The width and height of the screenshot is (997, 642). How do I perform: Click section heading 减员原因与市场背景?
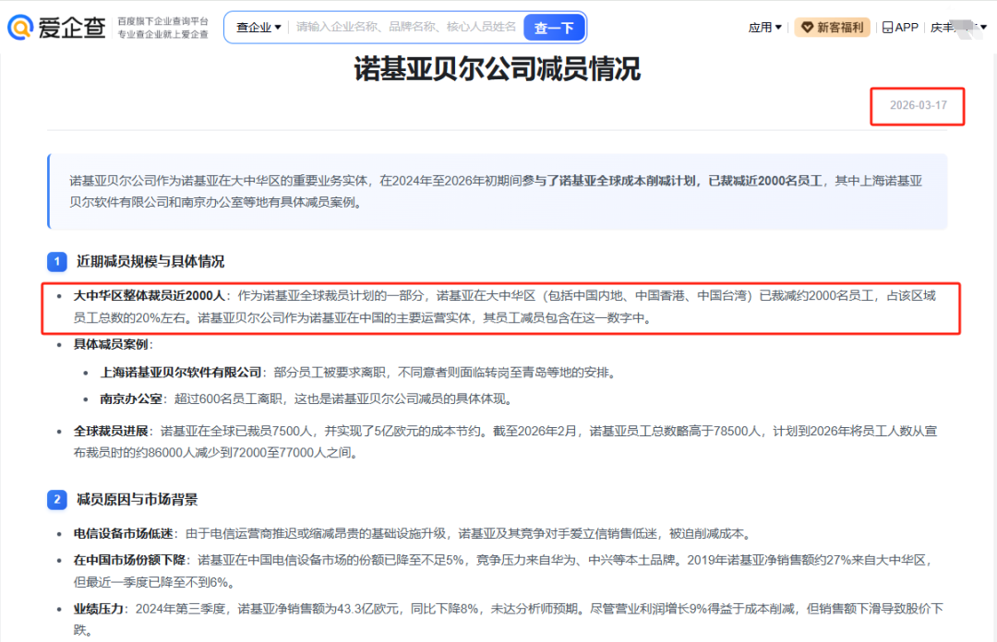(x=138, y=500)
